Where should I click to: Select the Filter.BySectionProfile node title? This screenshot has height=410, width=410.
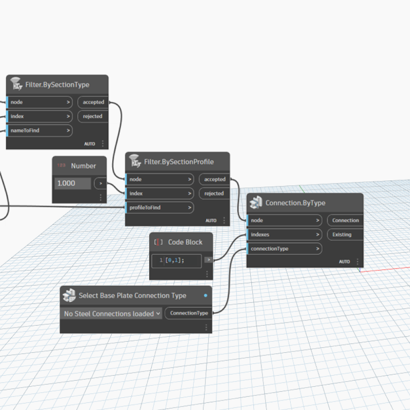tap(179, 162)
